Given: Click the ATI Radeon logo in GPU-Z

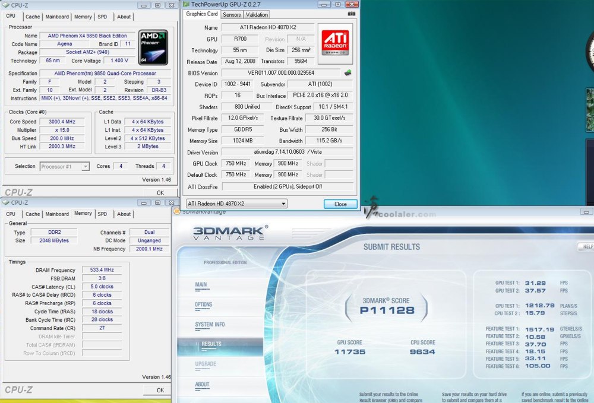Looking at the screenshot, I should point(335,43).
